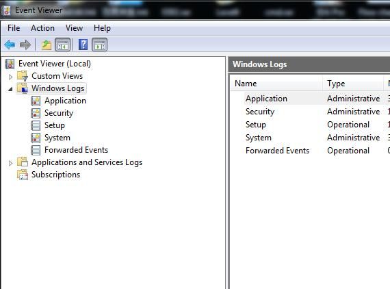The image size is (390, 289).
Task: Open the File menu
Action: 14,28
